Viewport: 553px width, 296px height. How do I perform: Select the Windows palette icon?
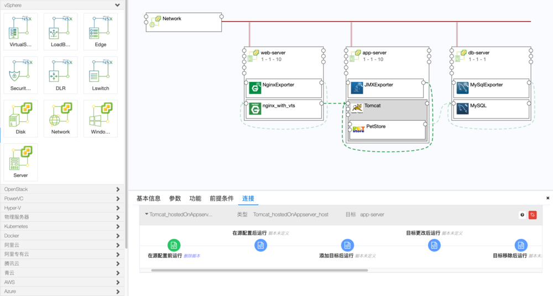[x=101, y=118]
